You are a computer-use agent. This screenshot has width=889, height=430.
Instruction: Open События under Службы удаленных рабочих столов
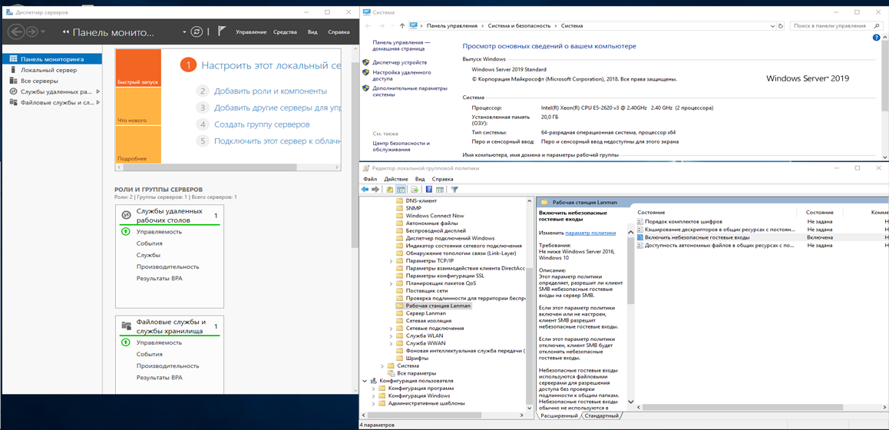(148, 243)
